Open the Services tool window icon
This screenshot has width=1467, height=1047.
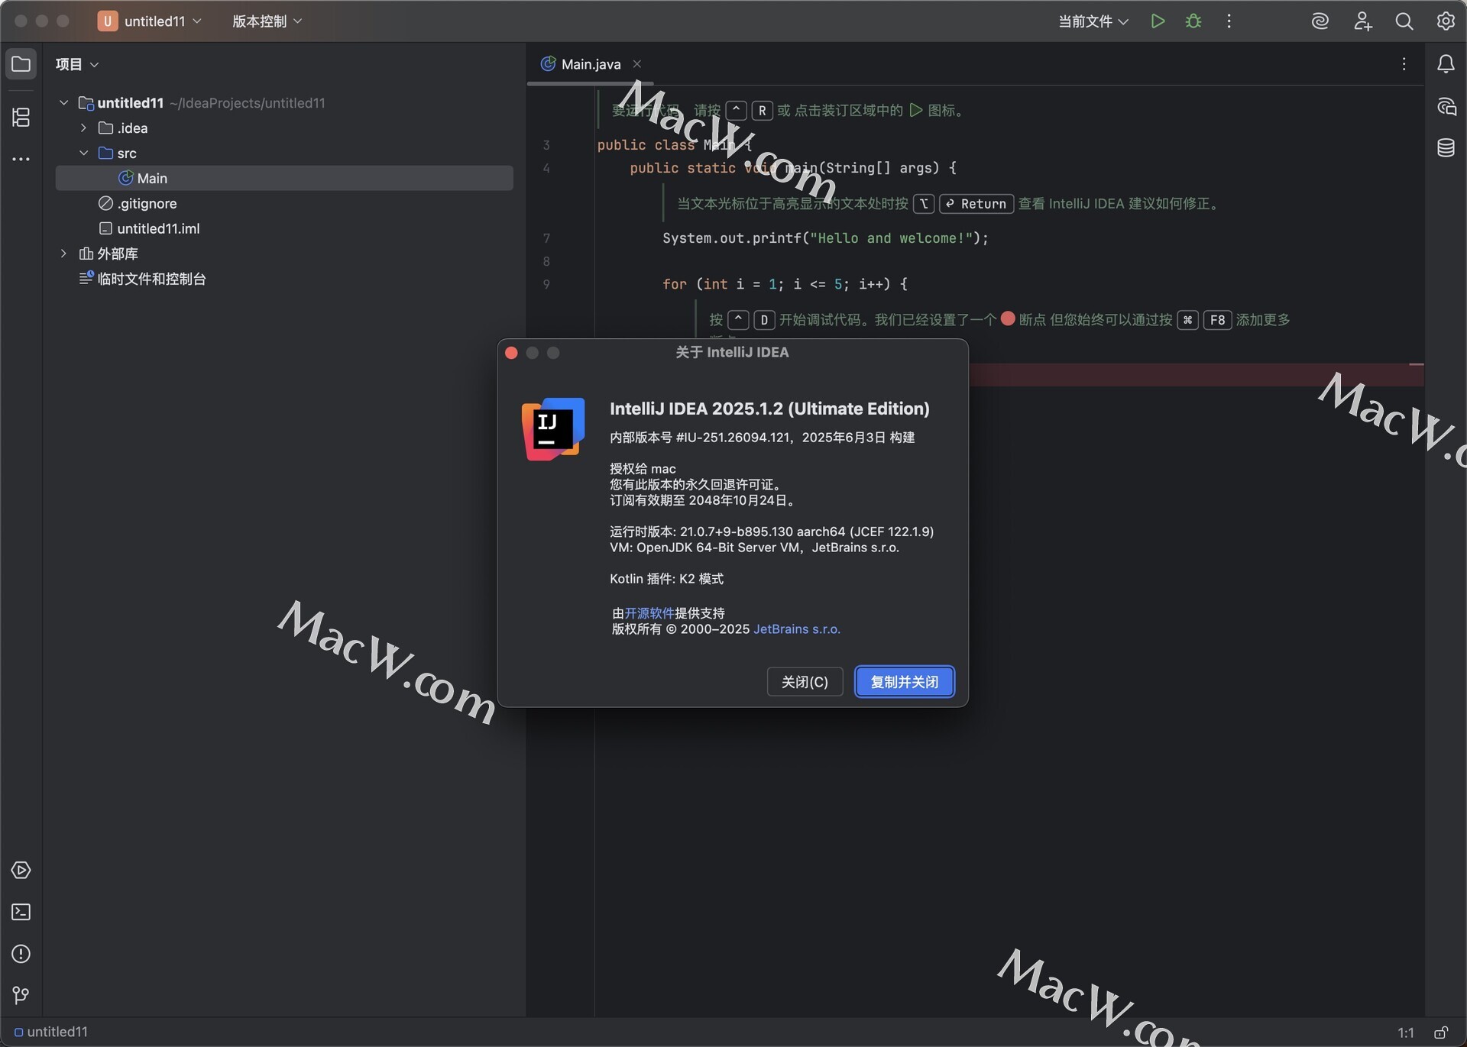click(x=21, y=870)
